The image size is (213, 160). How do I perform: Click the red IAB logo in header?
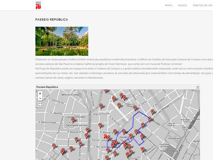click(x=38, y=5)
